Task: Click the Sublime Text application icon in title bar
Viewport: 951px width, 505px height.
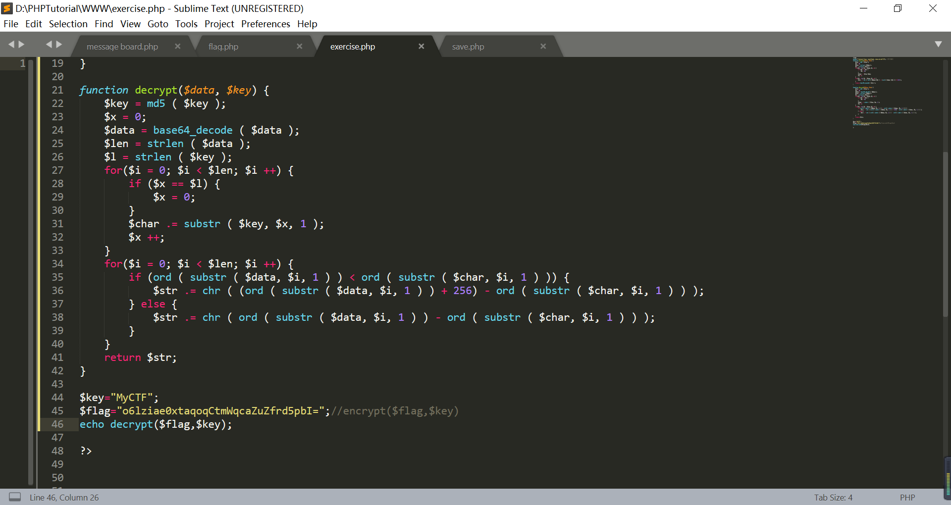Action: pos(7,8)
